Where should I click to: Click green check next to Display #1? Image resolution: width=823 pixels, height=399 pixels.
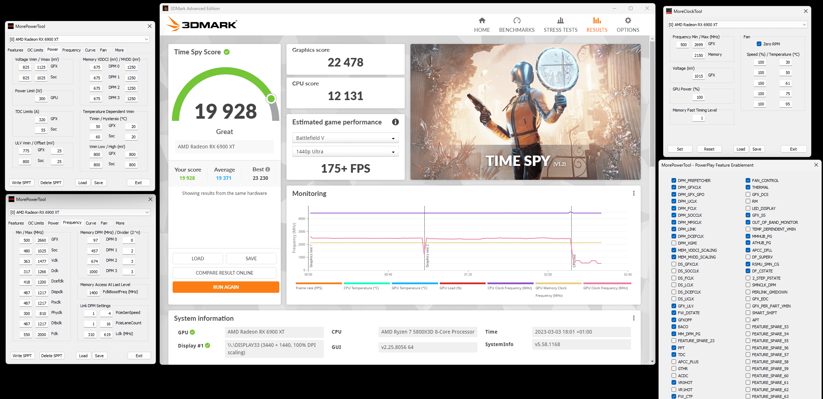[x=208, y=345]
